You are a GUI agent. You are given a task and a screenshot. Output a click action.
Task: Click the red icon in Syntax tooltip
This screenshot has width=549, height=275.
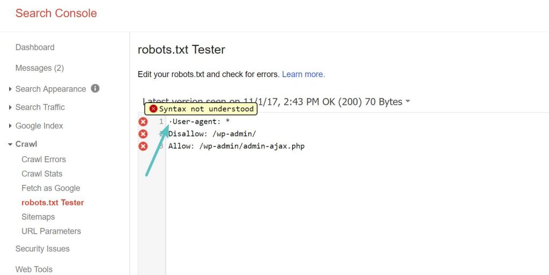click(153, 109)
